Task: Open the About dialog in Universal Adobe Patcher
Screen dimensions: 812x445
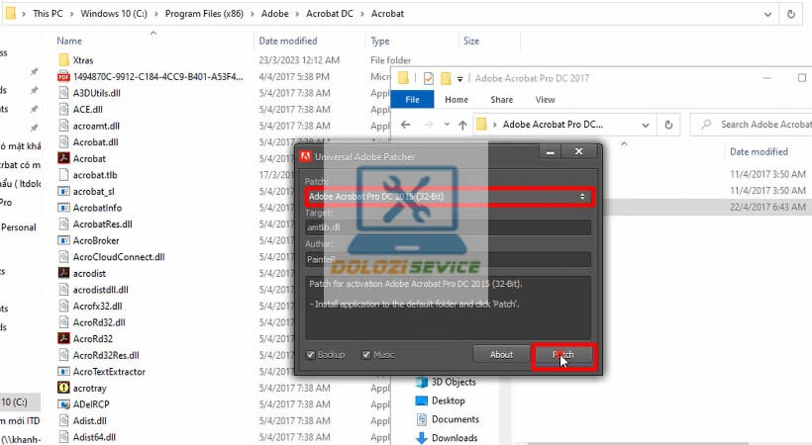Action: point(501,355)
